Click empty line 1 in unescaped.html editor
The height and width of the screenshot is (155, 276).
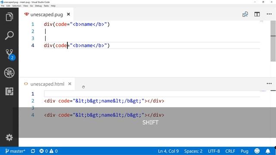pyautogui.click(x=152, y=94)
